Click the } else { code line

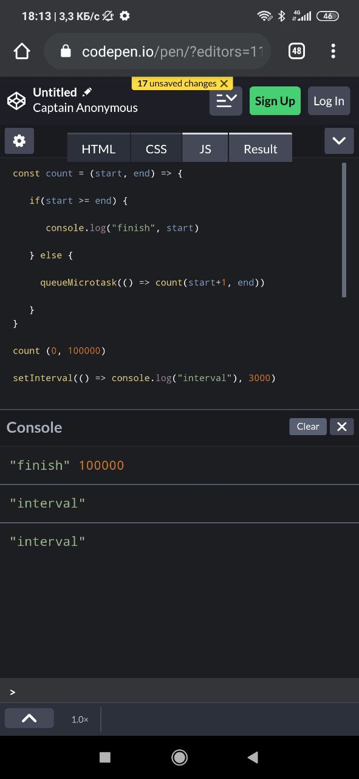pyautogui.click(x=51, y=255)
